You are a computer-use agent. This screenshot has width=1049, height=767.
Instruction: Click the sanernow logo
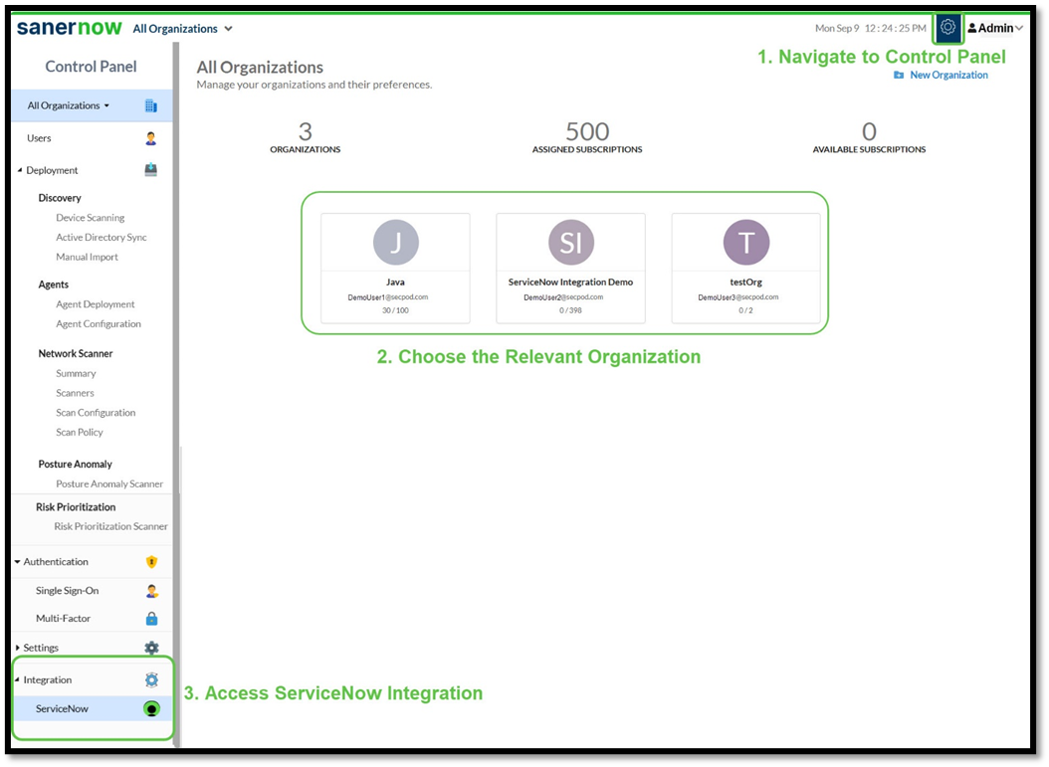tap(70, 28)
